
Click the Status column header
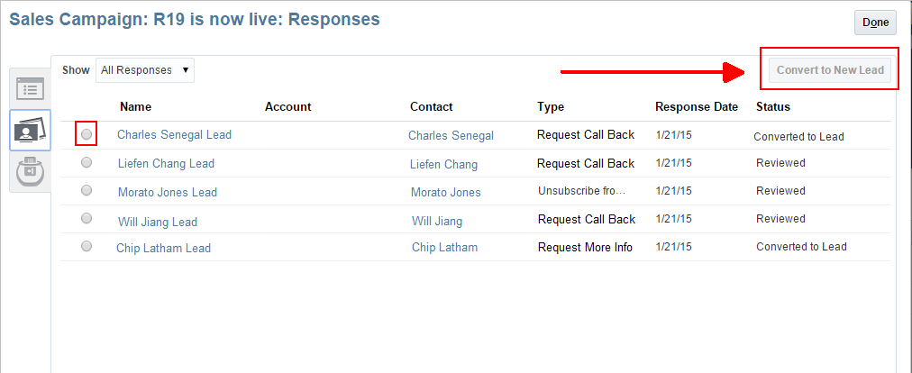(x=772, y=107)
